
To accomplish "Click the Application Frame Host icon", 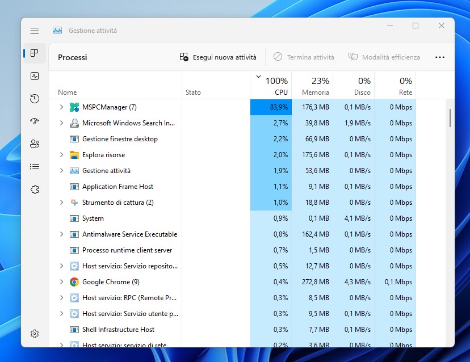I will [x=74, y=187].
